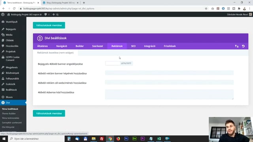Viewport: 253px width, 142px height.
Task: Click the site home icon in admin bar
Action: click(9, 15)
